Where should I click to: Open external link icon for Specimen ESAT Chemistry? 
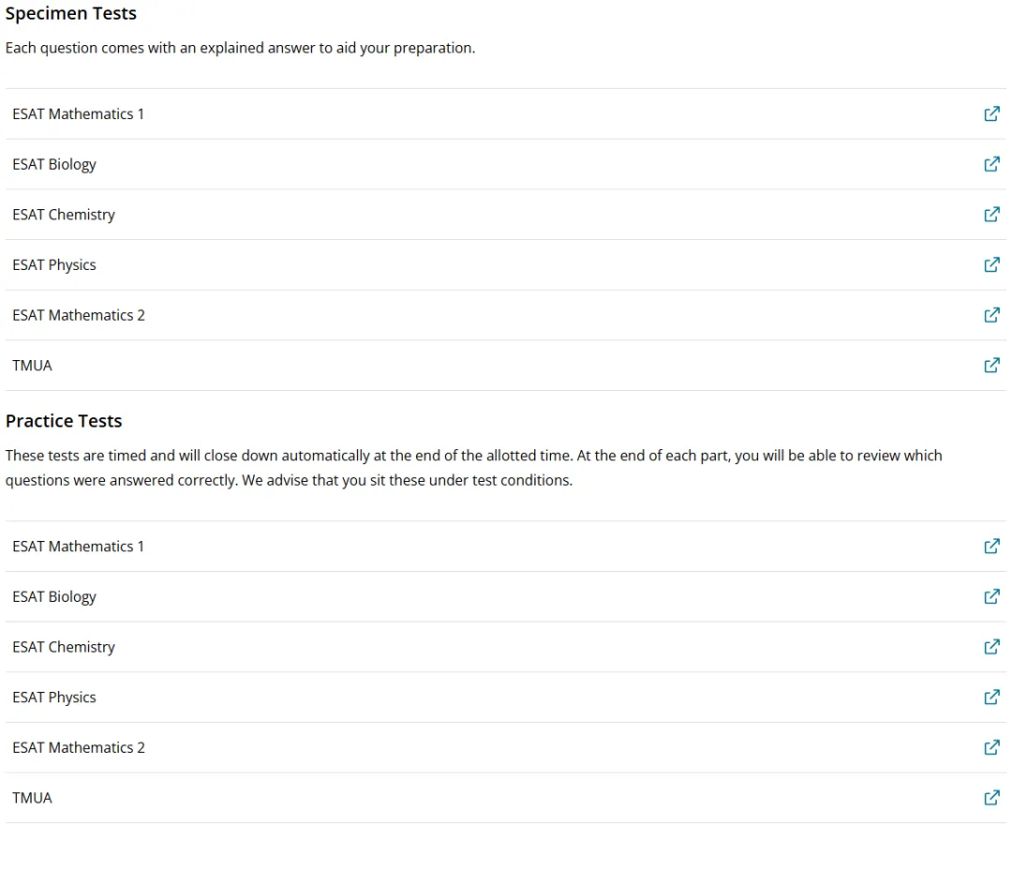point(991,215)
